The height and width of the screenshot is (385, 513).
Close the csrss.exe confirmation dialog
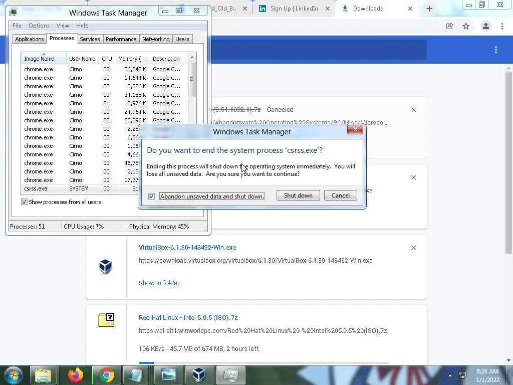355,129
